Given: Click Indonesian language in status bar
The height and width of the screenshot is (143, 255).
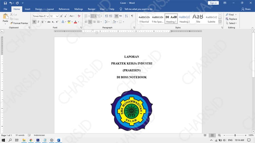Looking at the screenshot, I should coord(39,135).
